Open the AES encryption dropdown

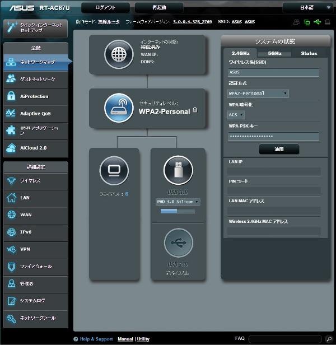[x=236, y=115]
